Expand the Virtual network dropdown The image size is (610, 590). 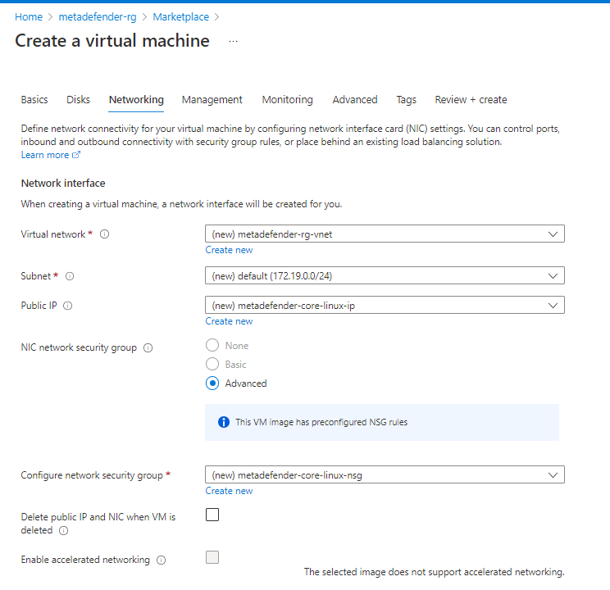click(x=385, y=234)
